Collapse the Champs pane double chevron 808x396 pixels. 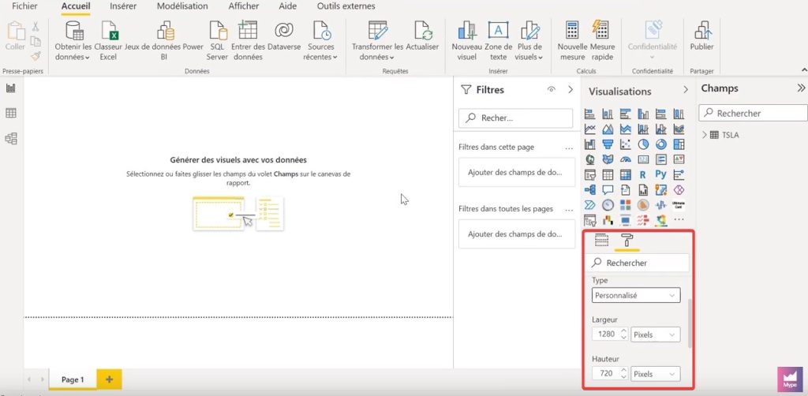[x=801, y=88]
